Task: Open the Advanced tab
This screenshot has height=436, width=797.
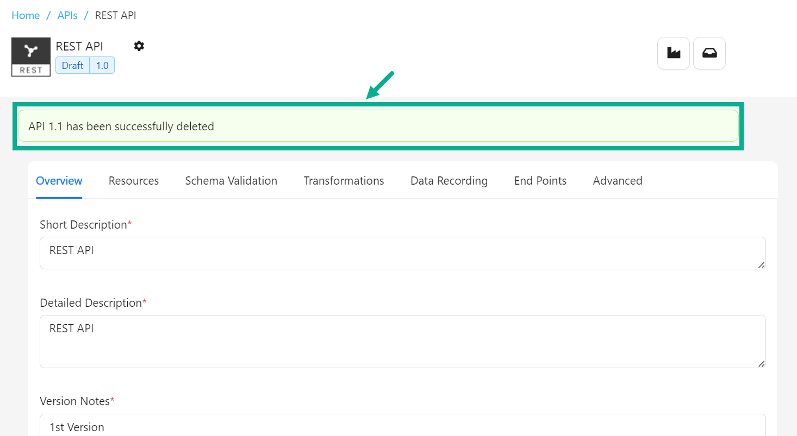Action: (x=618, y=181)
